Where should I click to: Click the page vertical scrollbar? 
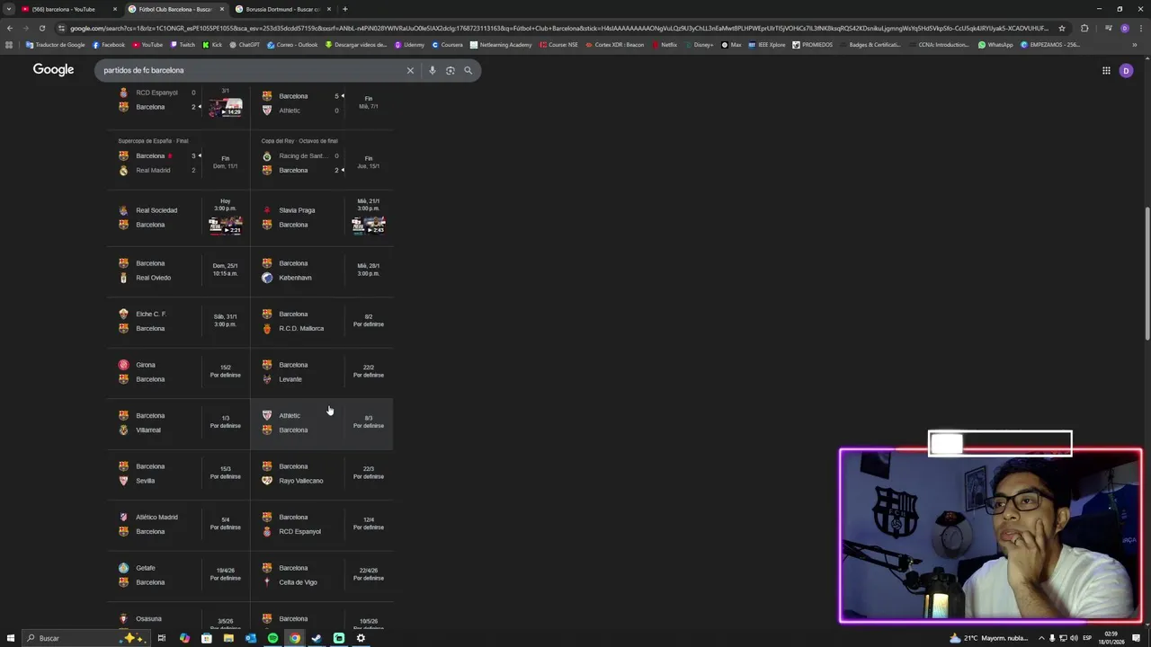coord(1147,274)
